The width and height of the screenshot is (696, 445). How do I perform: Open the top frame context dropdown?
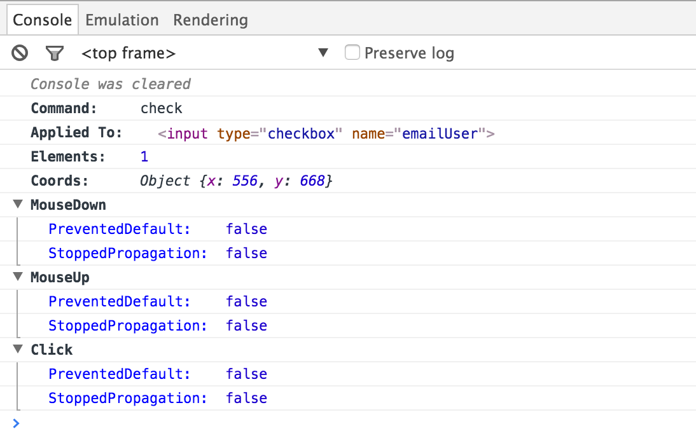(191, 53)
